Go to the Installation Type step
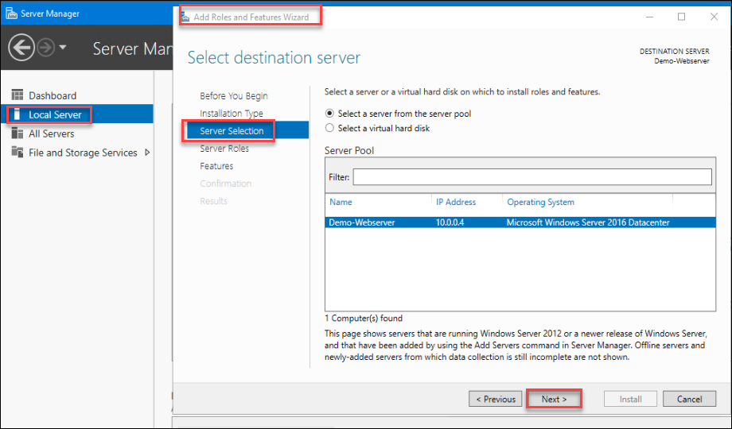 [x=231, y=114]
